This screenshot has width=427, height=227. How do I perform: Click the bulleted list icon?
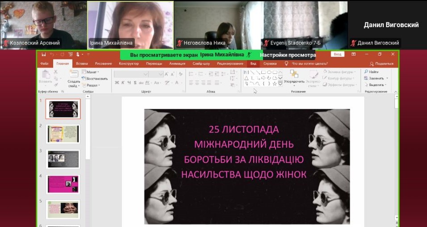pyautogui.click(x=191, y=74)
